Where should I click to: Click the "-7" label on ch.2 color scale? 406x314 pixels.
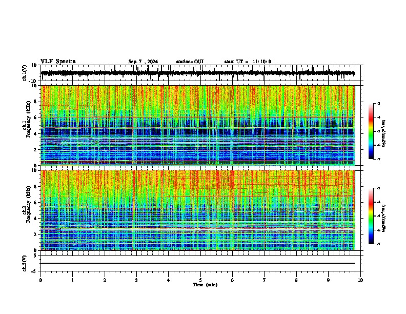pos(378,244)
